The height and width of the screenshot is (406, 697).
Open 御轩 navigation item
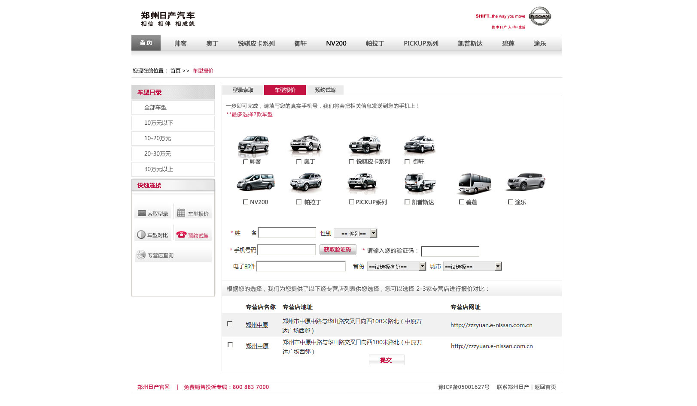click(301, 43)
